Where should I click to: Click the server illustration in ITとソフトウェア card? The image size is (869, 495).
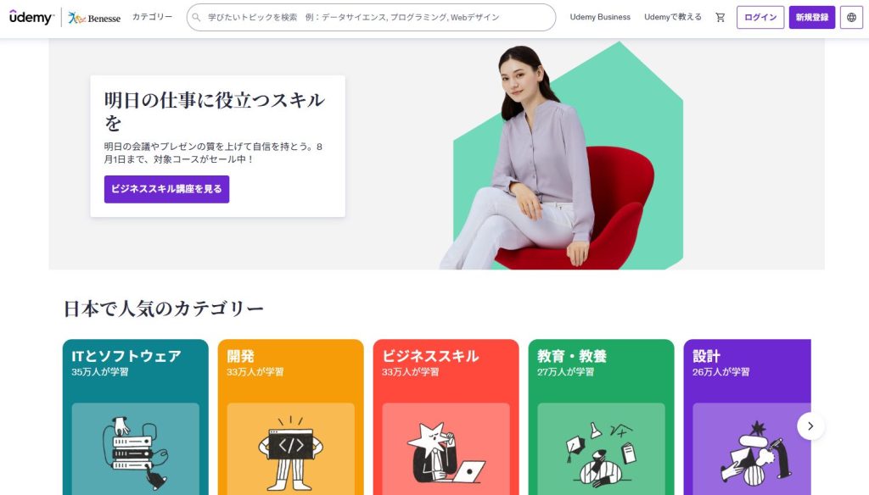tap(135, 449)
